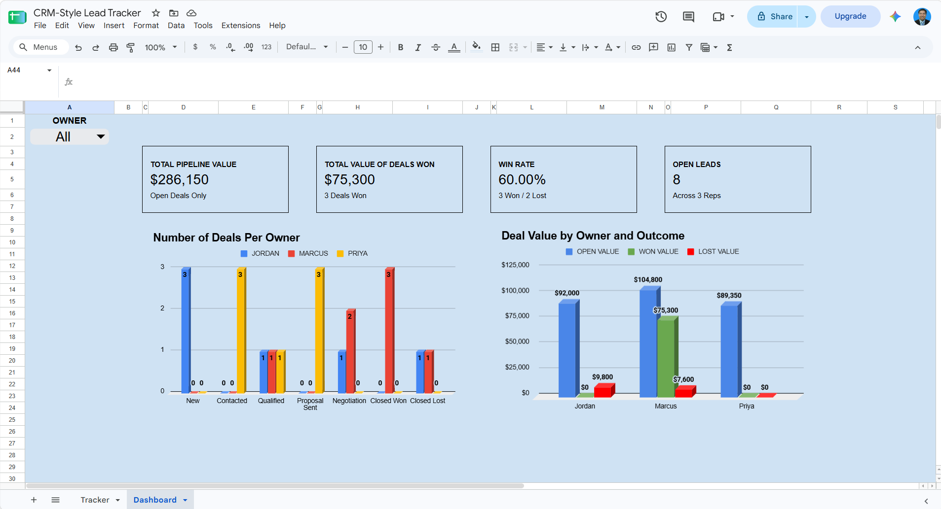Viewport: 941px width, 509px height.
Task: Open version history clock icon
Action: (661, 17)
